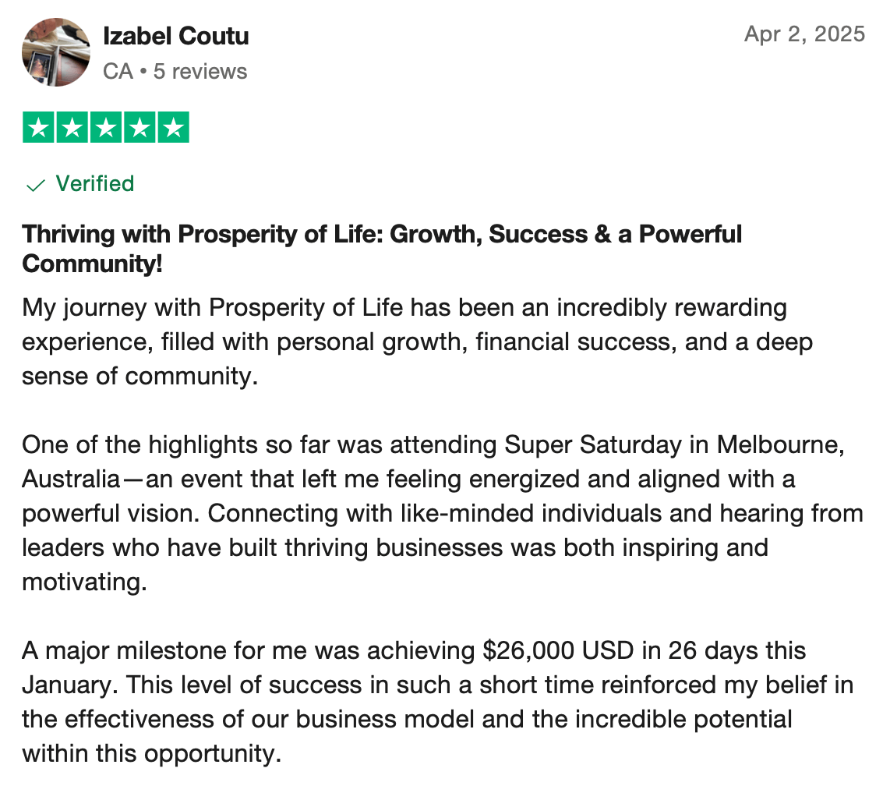Viewport: 890px width, 800px height.
Task: Open Izabel Coutu's profile avatar
Action: point(56,52)
